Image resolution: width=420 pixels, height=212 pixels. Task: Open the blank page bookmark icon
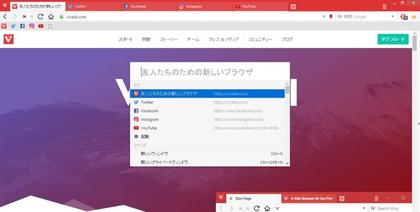(x=50, y=26)
